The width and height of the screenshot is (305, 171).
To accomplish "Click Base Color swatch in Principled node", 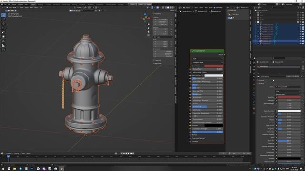I will (x=213, y=66).
